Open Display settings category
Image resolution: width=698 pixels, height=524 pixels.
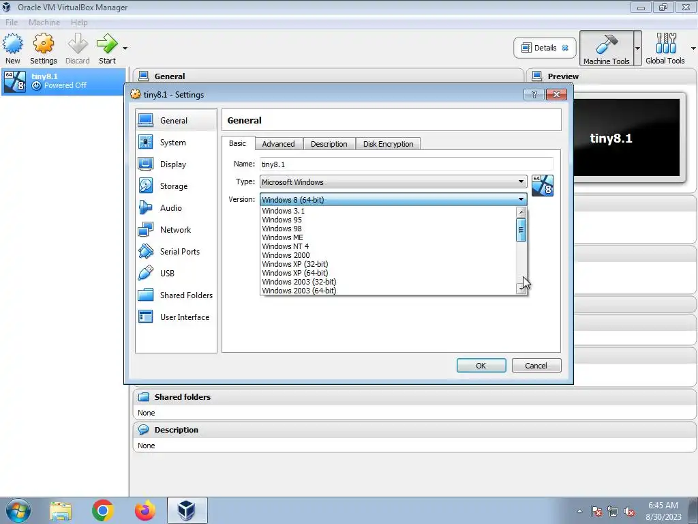point(176,164)
